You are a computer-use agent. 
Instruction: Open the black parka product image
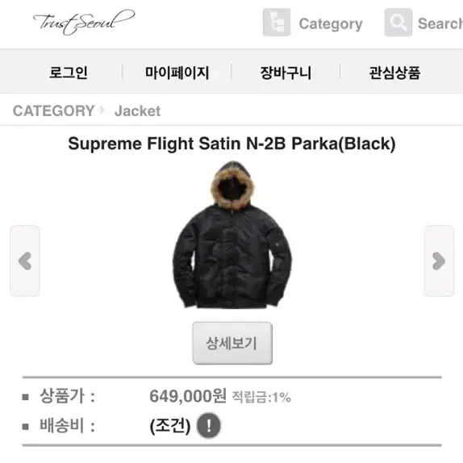pos(232,235)
